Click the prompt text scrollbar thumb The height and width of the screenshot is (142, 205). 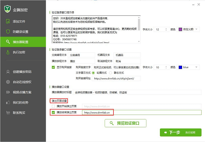139,25
